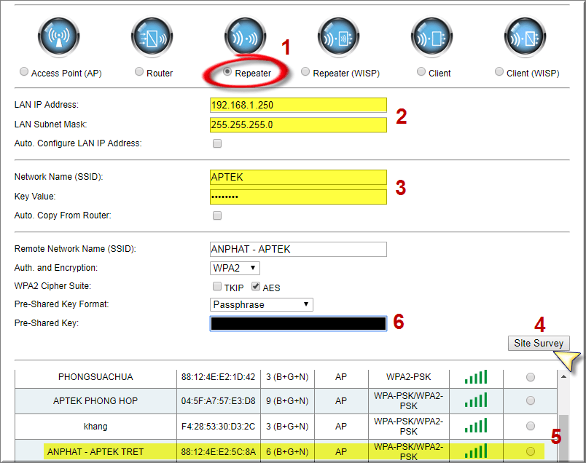Tick the Auto. Copy From Router checkbox
Screen dimensions: 586x463
click(217, 215)
